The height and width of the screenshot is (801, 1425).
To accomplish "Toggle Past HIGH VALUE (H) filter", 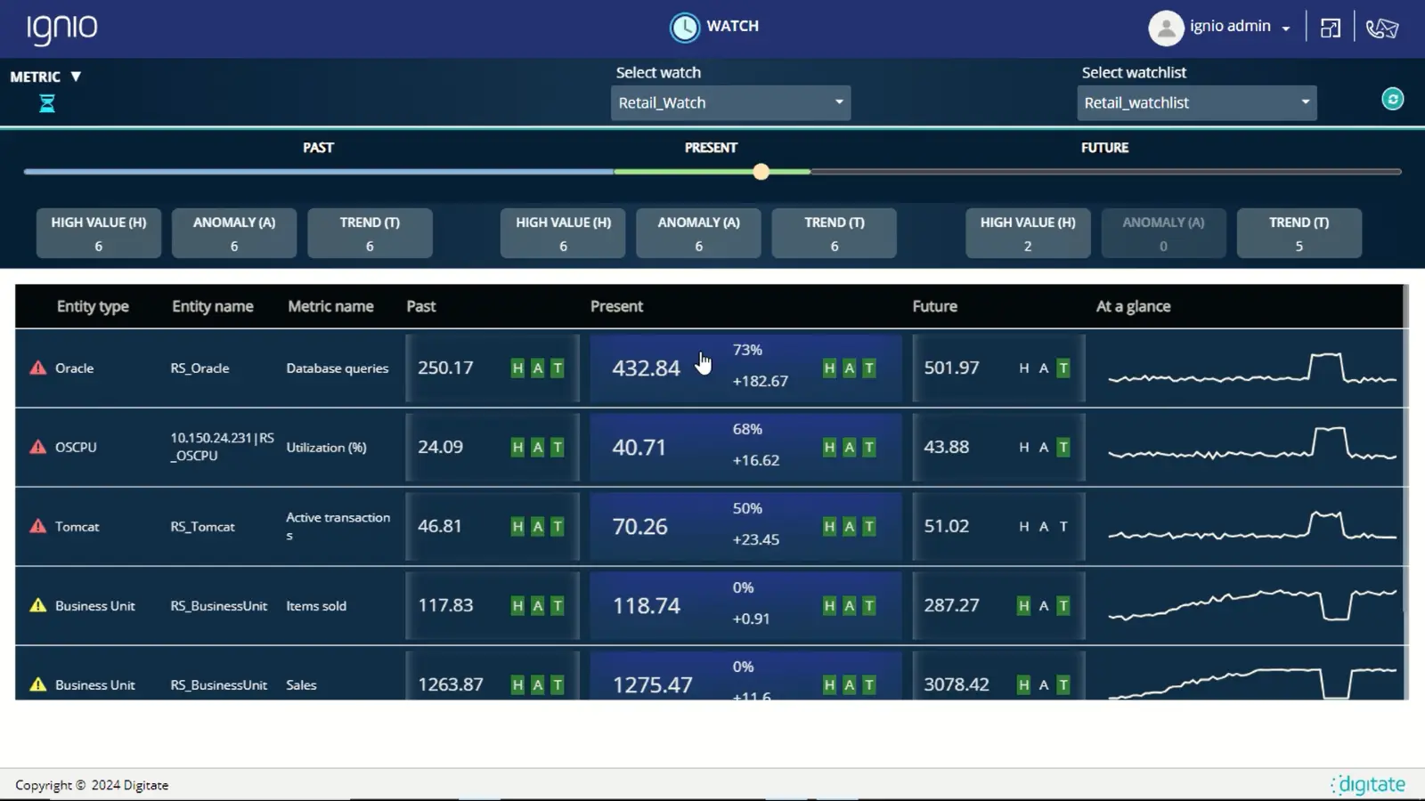I will coord(99,233).
